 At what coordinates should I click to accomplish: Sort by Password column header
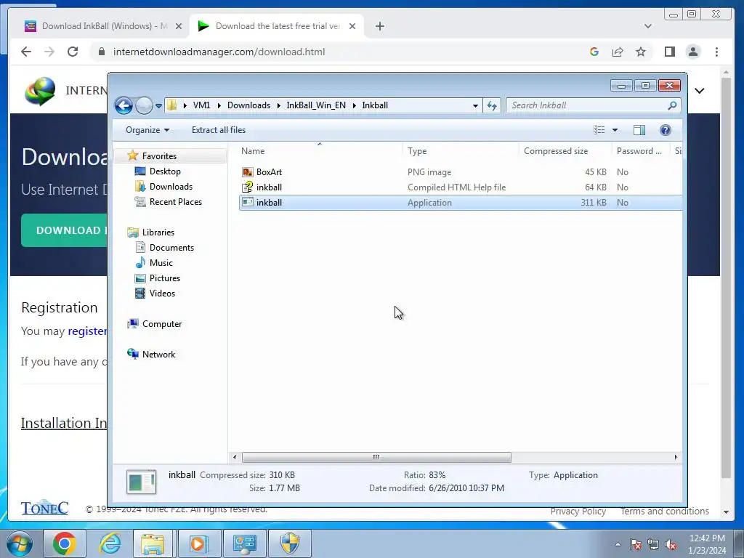coord(641,151)
